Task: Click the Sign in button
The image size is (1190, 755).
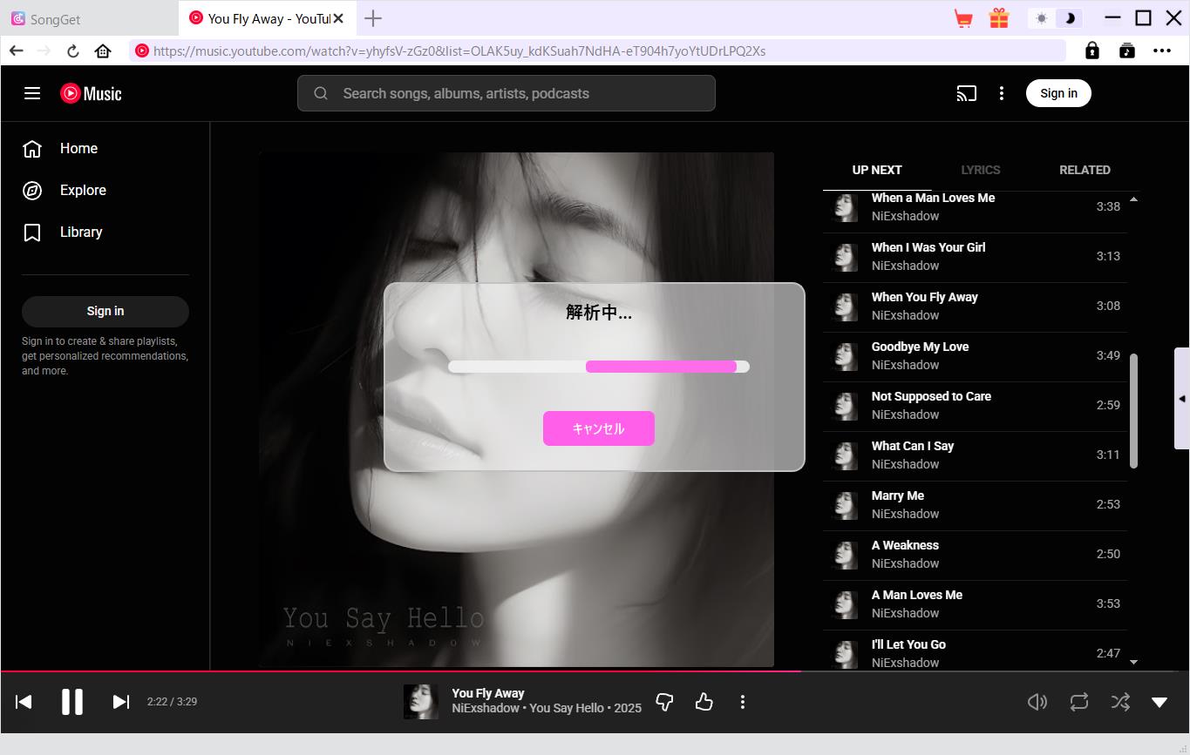Action: pos(1058,92)
